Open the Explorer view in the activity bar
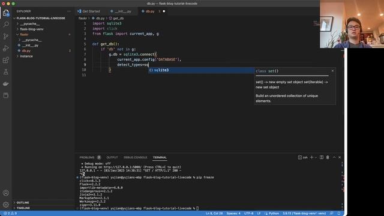Screen dimensions: 384x216 coord(6,13)
